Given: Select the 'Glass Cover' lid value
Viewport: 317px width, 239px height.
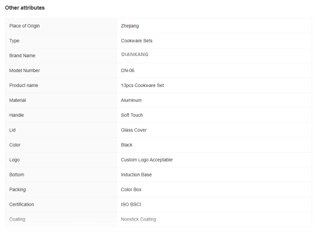Looking at the screenshot, I should coord(134,130).
